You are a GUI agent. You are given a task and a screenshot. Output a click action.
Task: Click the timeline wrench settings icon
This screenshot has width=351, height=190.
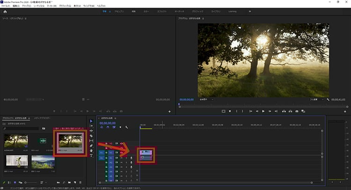(x=127, y=127)
